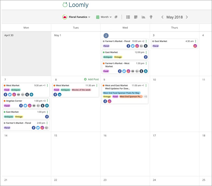This screenshot has height=186, width=212.
Task: Open the list view icon in toolbar
Action: pyautogui.click(x=128, y=17)
